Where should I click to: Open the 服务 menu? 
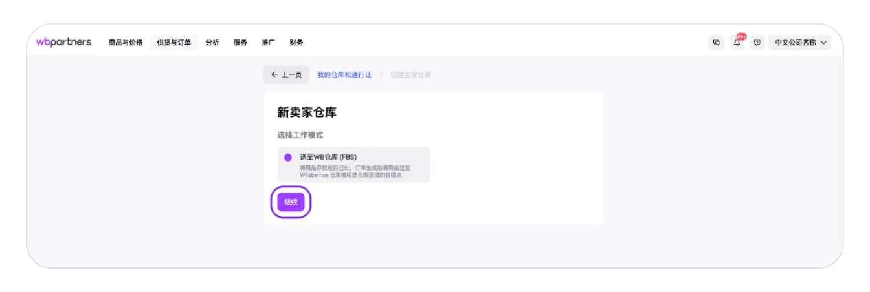click(240, 43)
